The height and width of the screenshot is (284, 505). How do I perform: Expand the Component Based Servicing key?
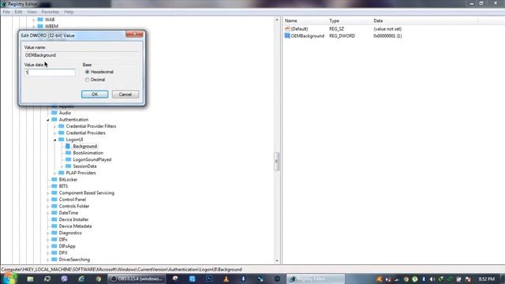[x=48, y=193]
